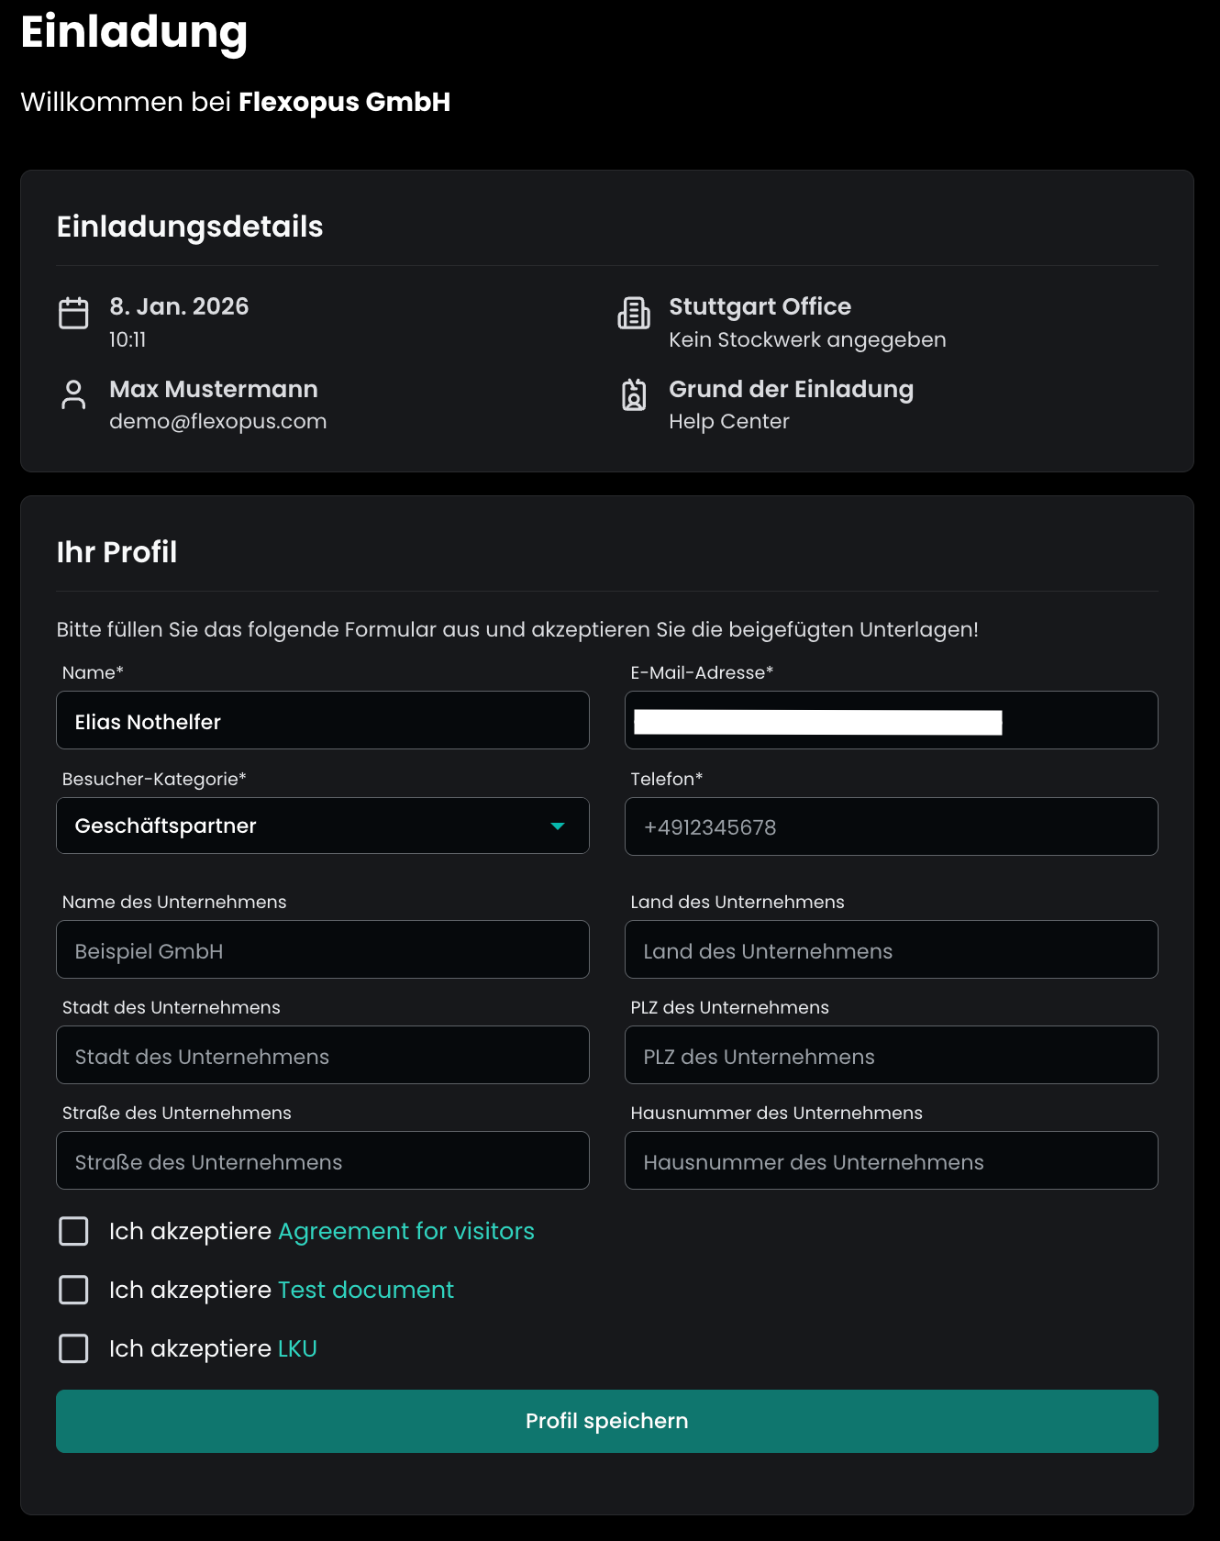Click the teal arrow in Geschäftspartner field
1220x1541 pixels.
point(558,826)
